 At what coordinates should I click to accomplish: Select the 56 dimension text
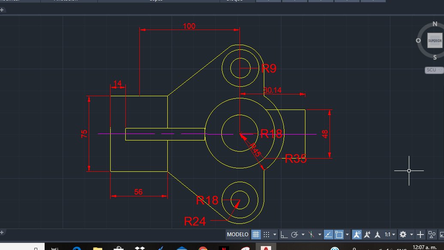pyautogui.click(x=138, y=192)
